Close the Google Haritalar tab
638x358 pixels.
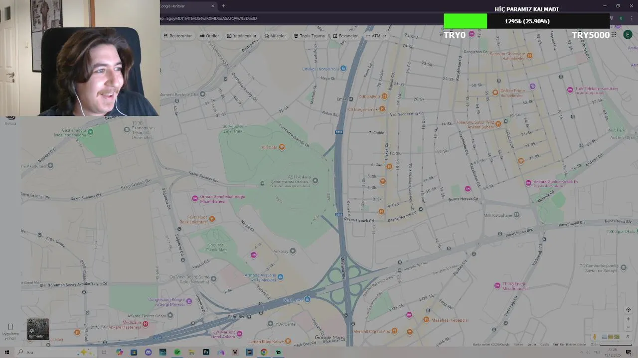tap(213, 6)
